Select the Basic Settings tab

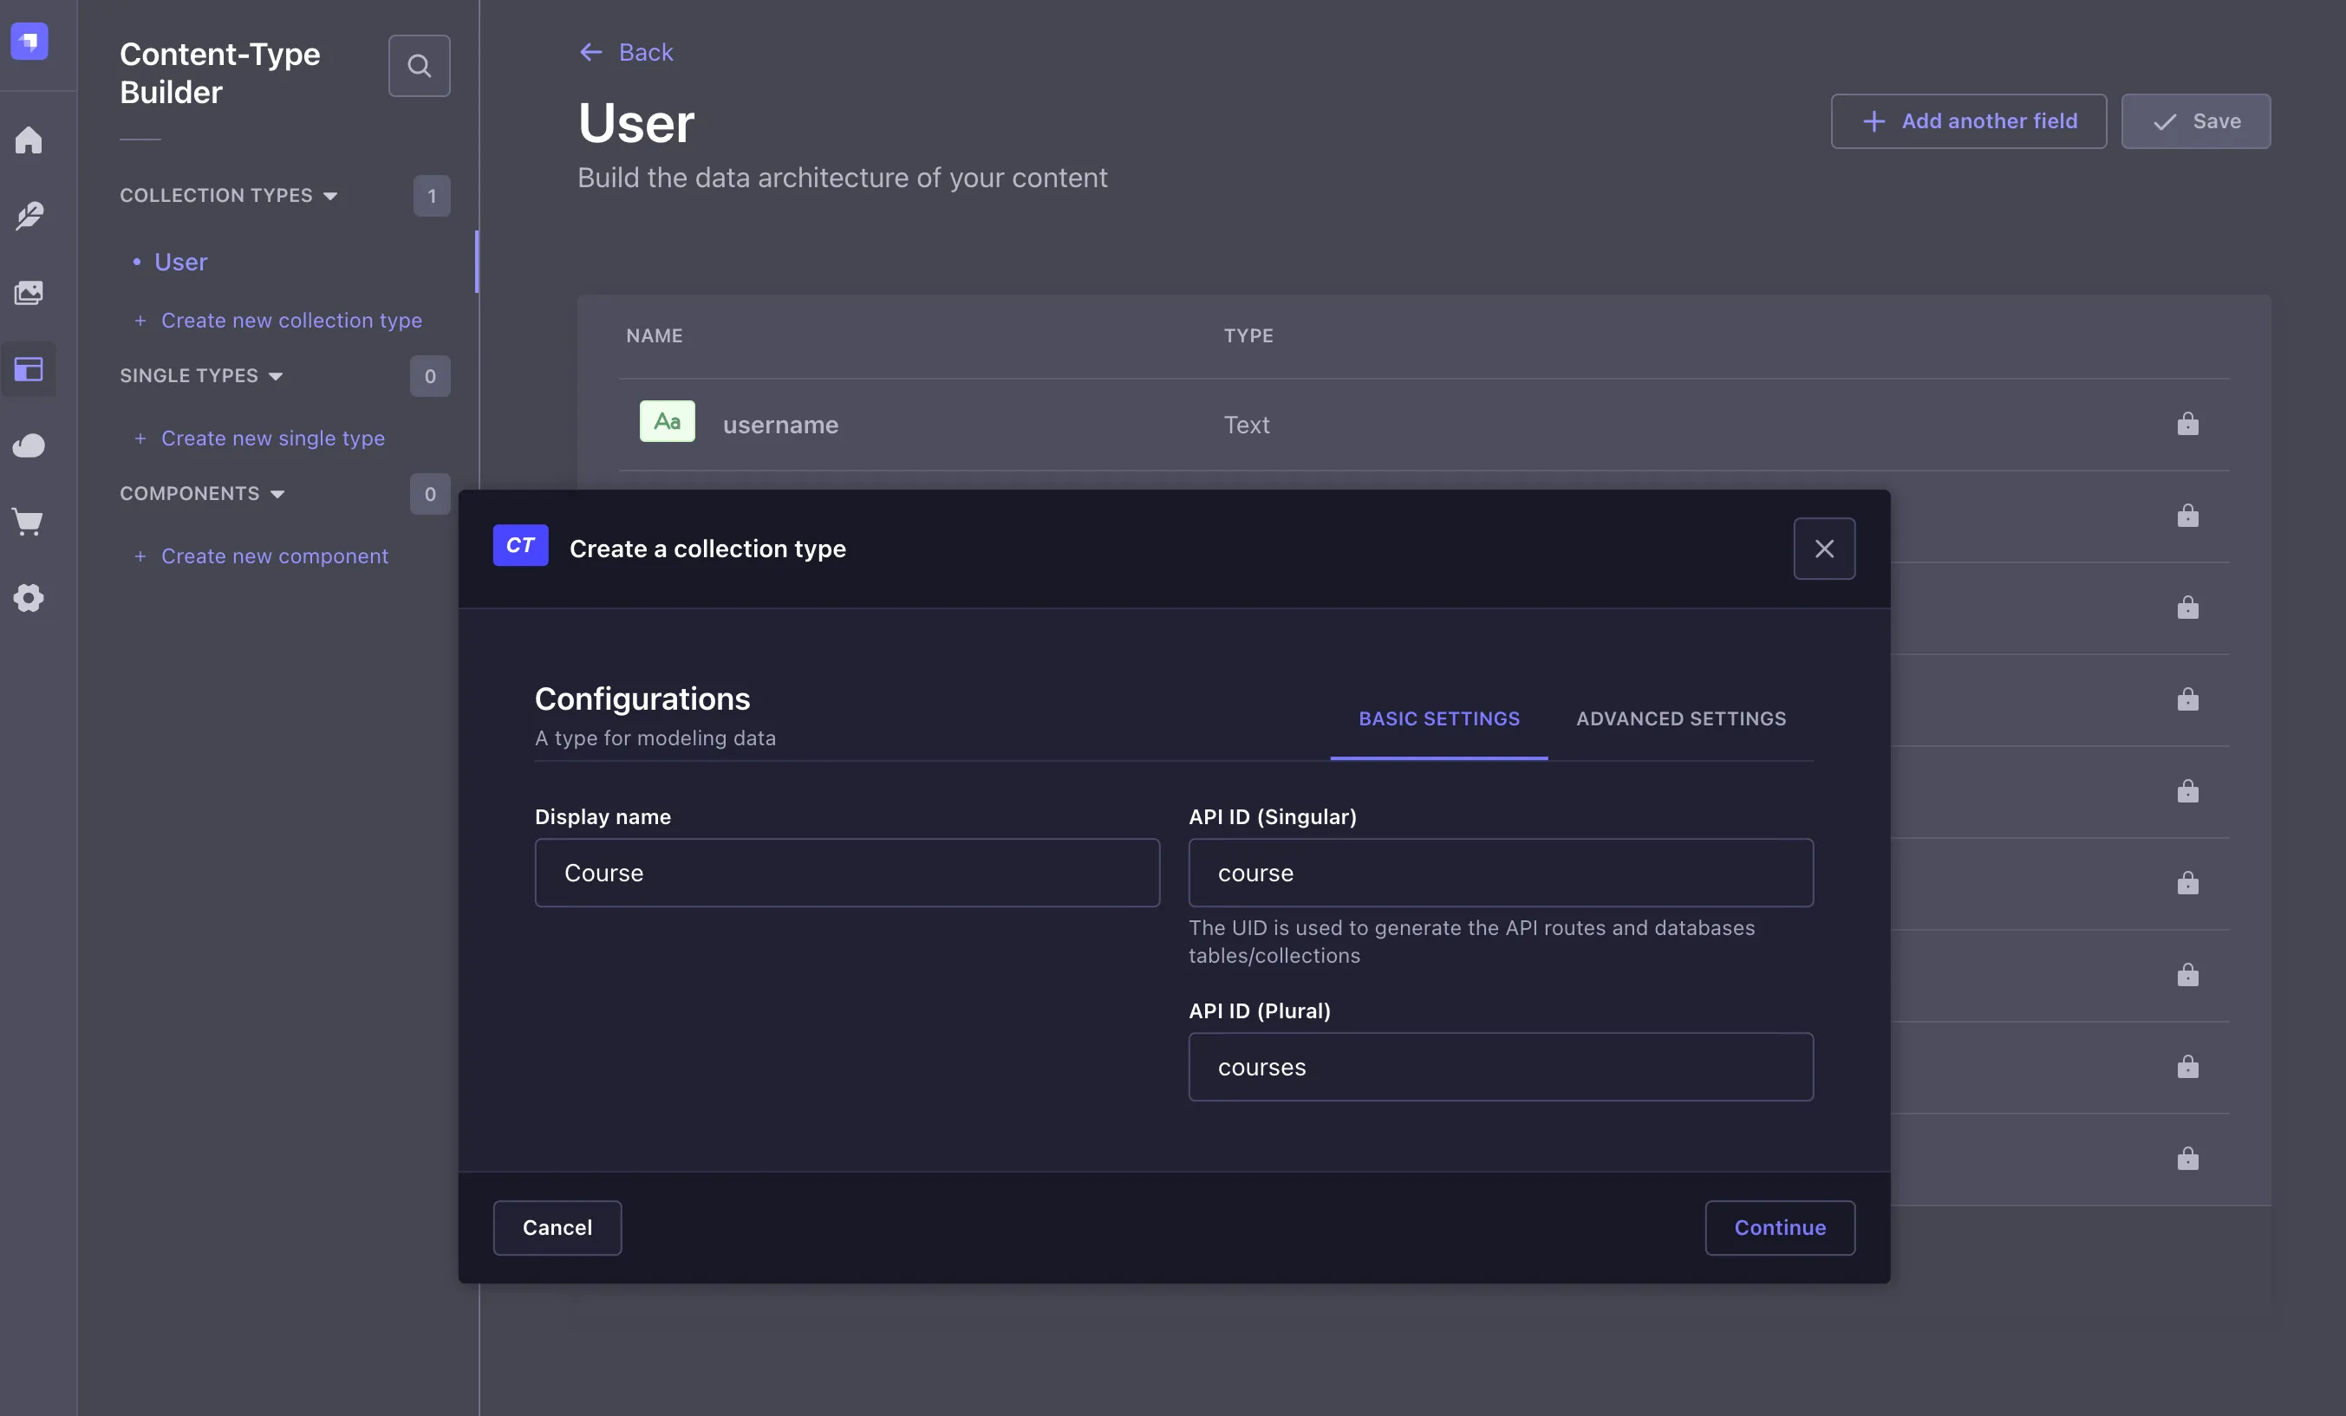pos(1437,718)
